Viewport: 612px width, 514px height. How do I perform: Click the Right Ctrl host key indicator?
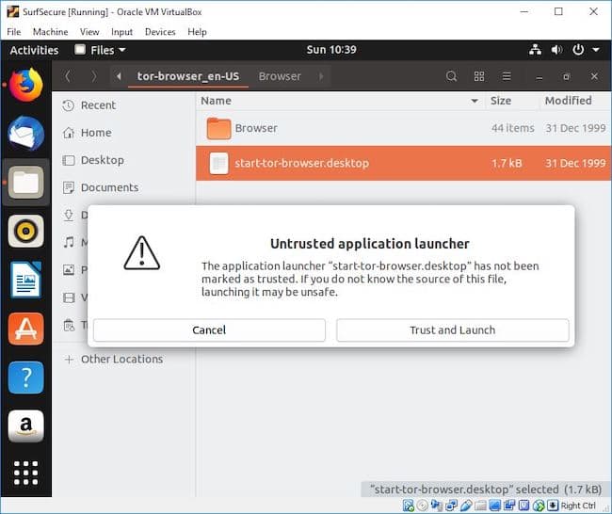coord(578,506)
